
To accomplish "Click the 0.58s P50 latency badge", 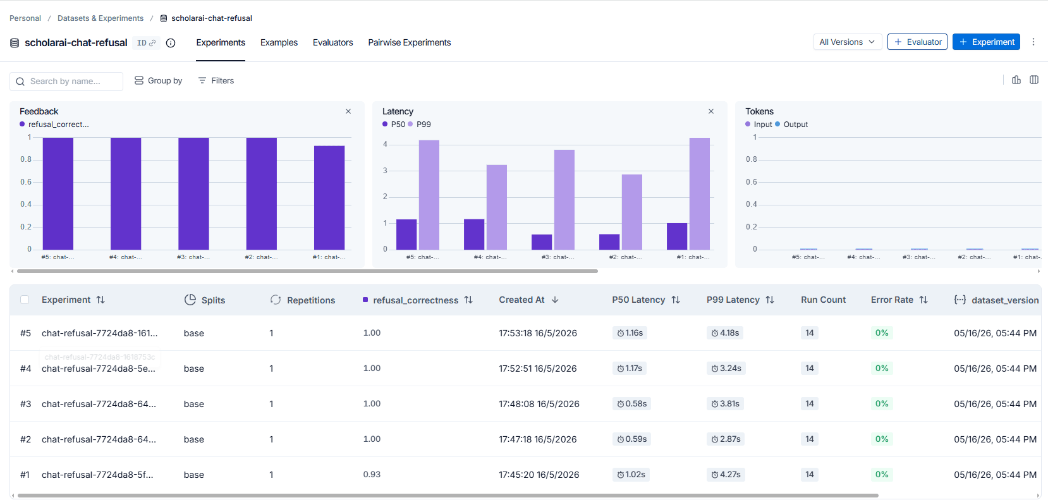I will (631, 404).
